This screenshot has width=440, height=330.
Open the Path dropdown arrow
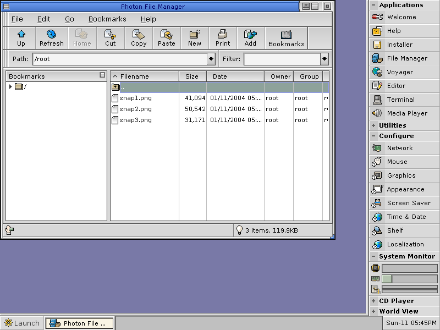coord(211,59)
